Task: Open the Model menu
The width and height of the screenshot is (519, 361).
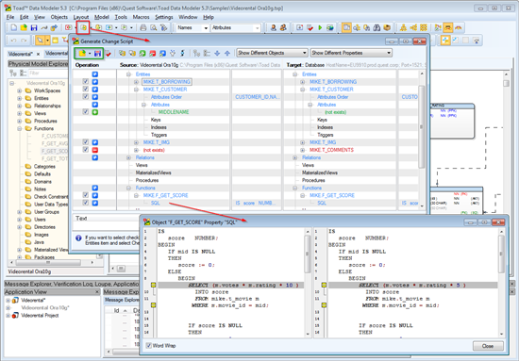Action: 102,17
